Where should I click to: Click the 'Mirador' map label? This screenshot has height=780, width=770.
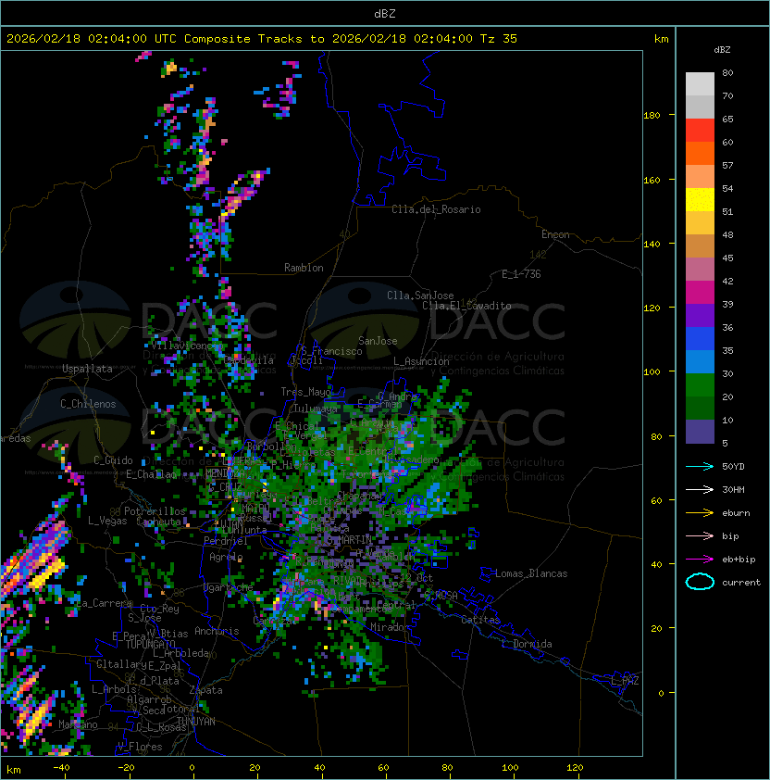[390, 627]
